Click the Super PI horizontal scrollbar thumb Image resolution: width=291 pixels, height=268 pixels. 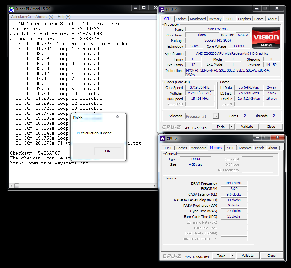[16, 186]
